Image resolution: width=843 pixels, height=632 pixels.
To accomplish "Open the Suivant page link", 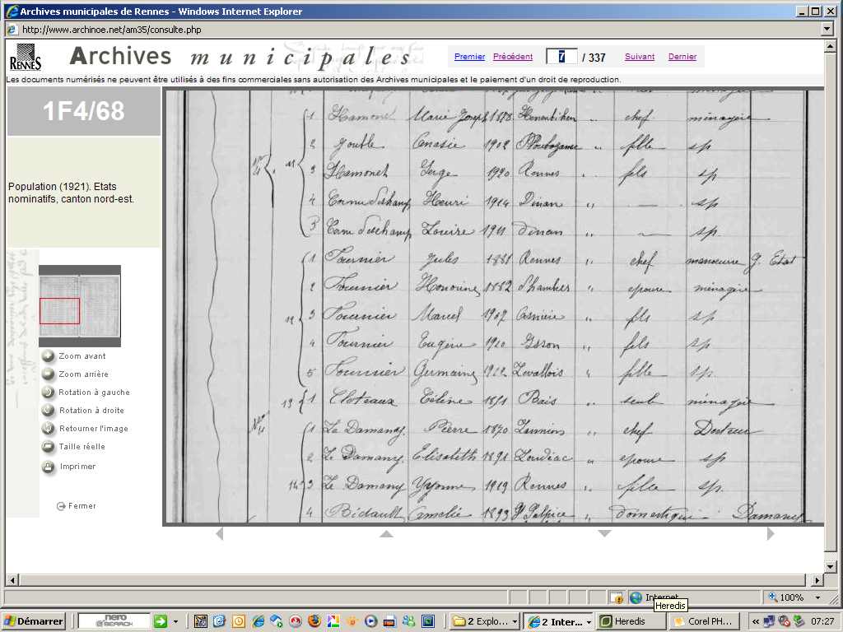I will click(640, 57).
